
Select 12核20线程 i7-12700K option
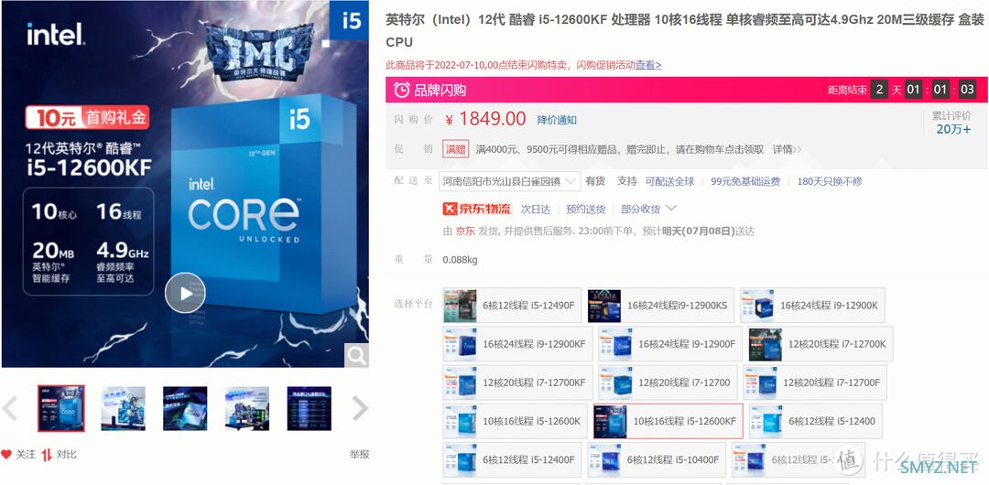coord(821,344)
